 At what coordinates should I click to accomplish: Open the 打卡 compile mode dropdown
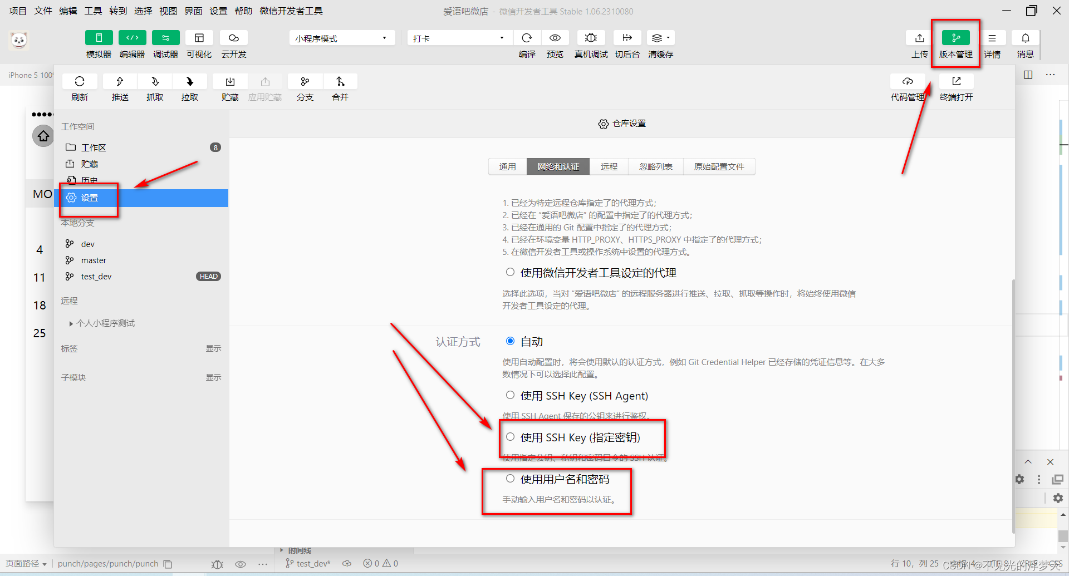(459, 38)
